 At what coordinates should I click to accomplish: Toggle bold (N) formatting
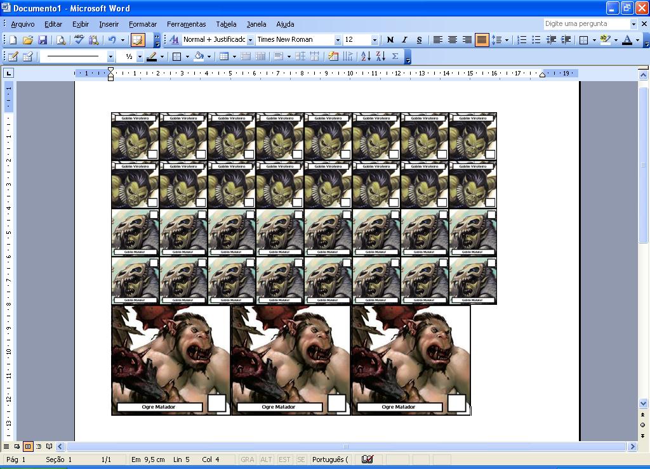[x=390, y=40]
